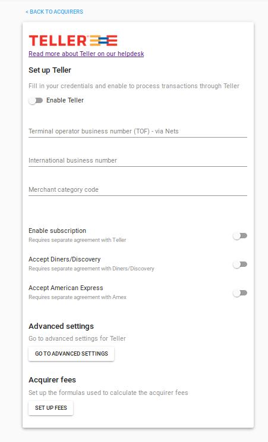Click the 'Accept American Express' label text
The width and height of the screenshot is (268, 442).
click(66, 288)
